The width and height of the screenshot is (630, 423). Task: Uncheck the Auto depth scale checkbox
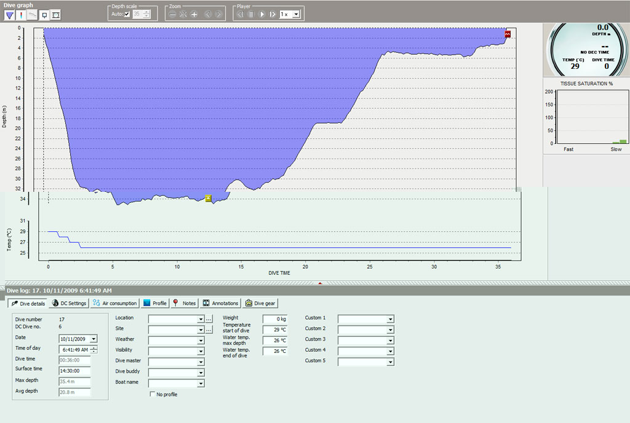coord(127,14)
